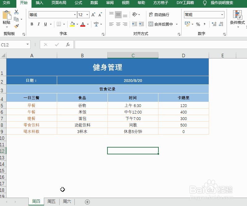Select the underline icon

pyautogui.click(x=45, y=23)
